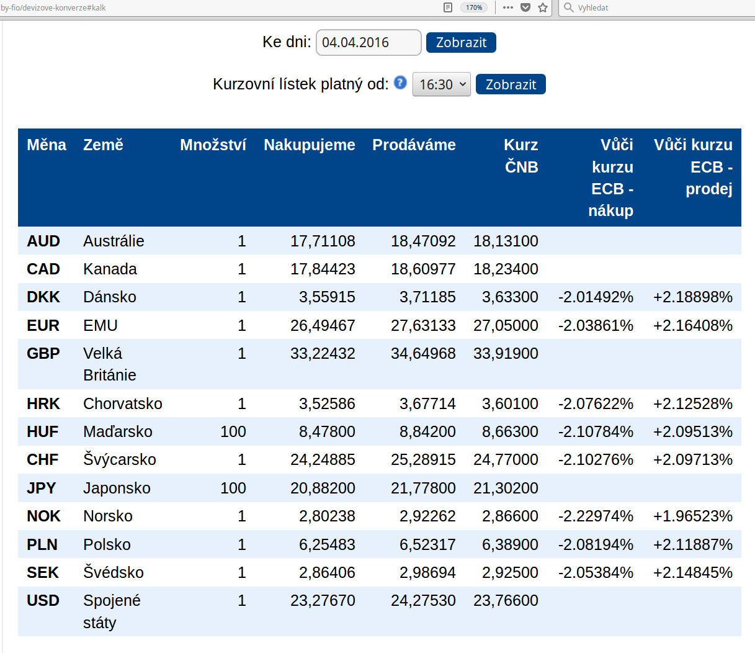Click SEK ECB buy difference -2.05384%
The width and height of the screenshot is (755, 653).
(x=596, y=572)
